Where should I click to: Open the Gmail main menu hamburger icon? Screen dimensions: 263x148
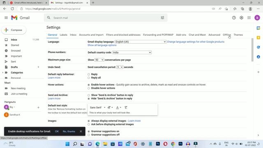[x=6, y=18]
